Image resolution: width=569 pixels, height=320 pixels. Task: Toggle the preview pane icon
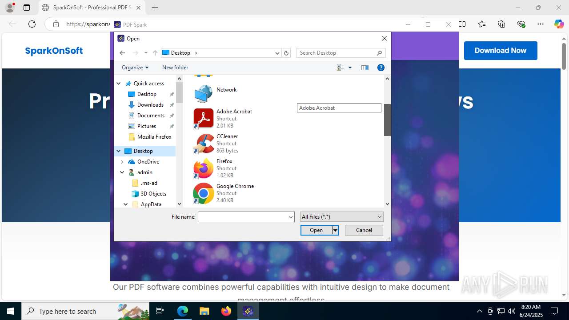365,68
